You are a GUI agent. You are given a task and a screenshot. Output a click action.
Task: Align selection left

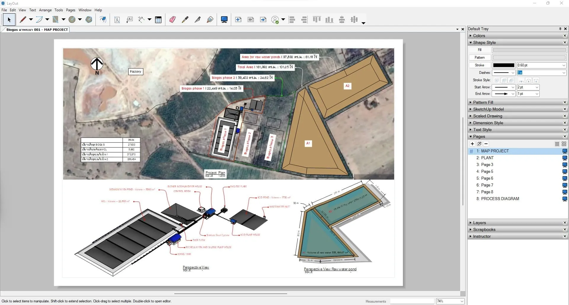292,20
